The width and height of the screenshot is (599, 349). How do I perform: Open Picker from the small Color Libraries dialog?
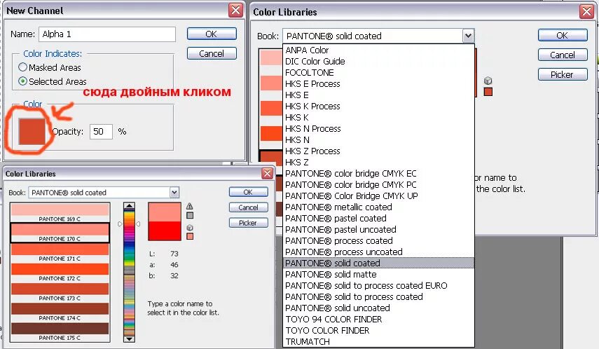(248, 223)
